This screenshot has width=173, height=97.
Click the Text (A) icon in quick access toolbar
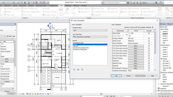coord(25,2)
